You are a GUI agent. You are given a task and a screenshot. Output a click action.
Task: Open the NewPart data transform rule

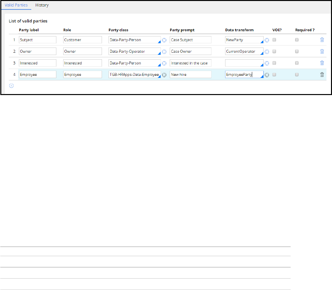pos(267,40)
